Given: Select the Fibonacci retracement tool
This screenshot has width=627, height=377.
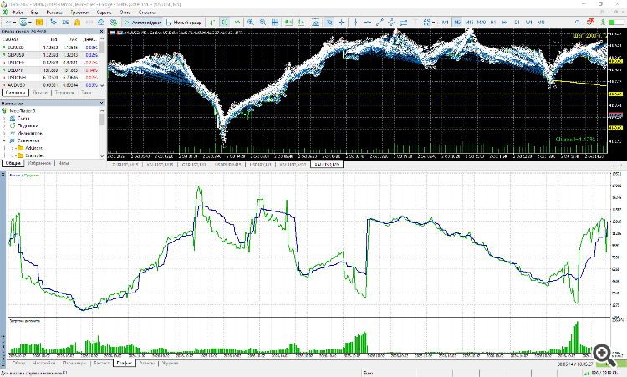Looking at the screenshot, I should 404,23.
